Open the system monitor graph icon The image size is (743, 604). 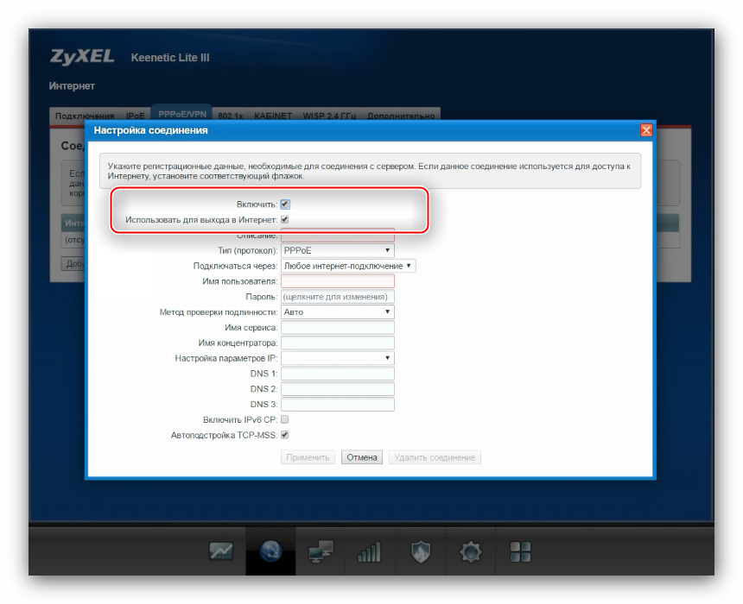221,551
